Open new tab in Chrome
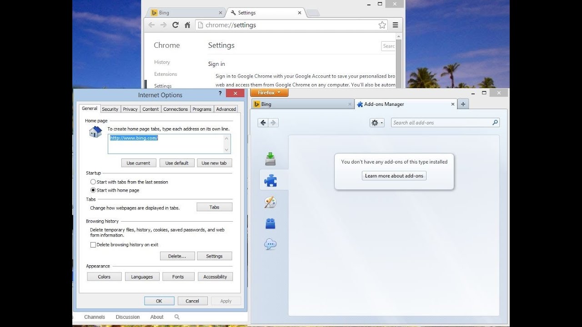 click(x=313, y=13)
